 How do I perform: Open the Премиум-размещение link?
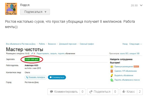click(x=124, y=66)
